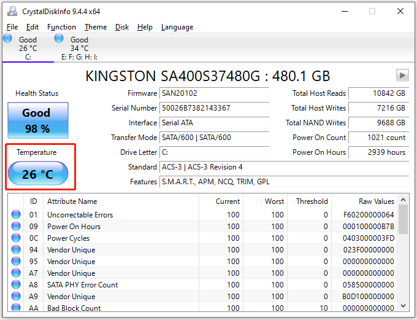Select the Bad Block Count attribute name
Image resolution: width=417 pixels, height=320 pixels.
point(74,308)
